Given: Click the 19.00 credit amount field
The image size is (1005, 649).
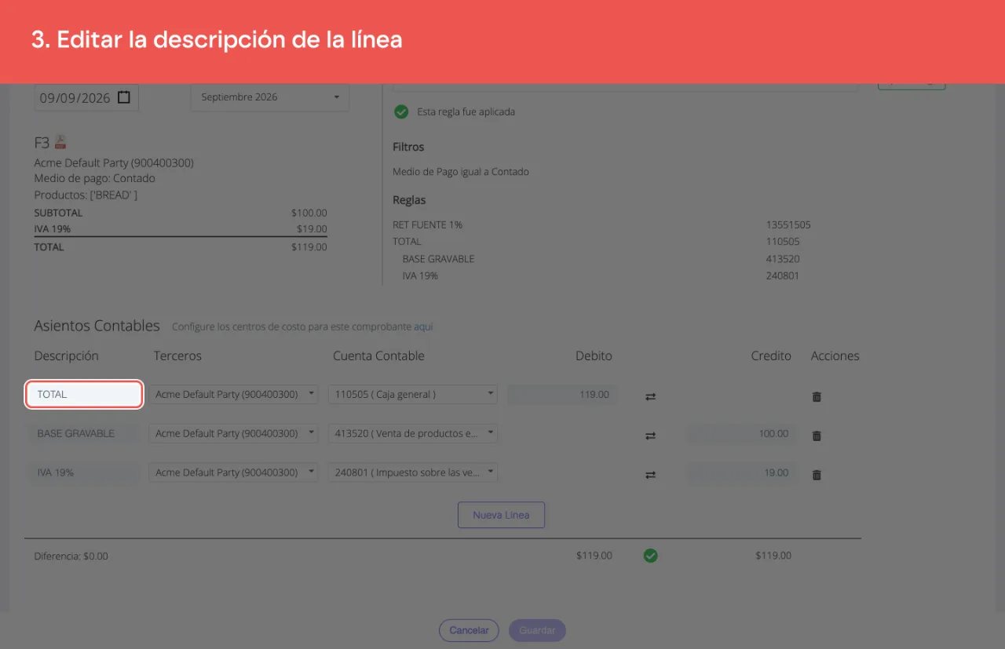Looking at the screenshot, I should point(742,472).
